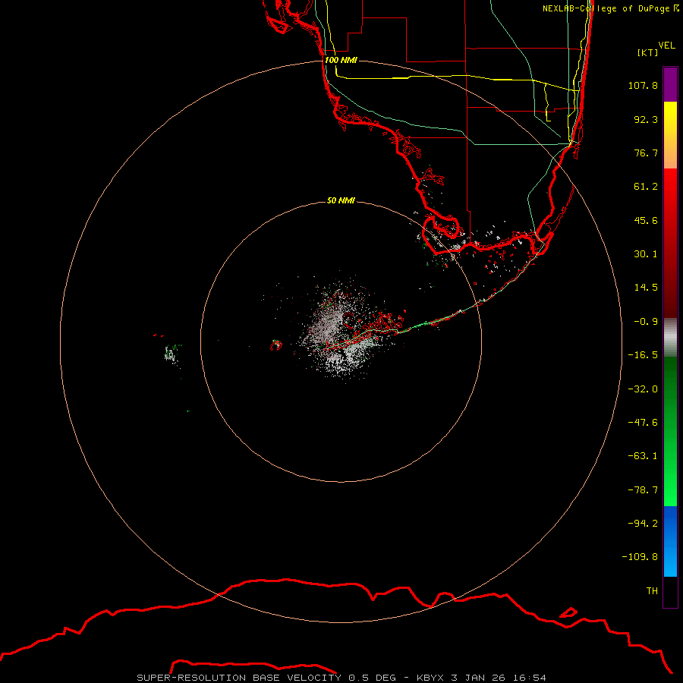Click the -94.2 velocity scale value
683x683 pixels.
point(643,524)
